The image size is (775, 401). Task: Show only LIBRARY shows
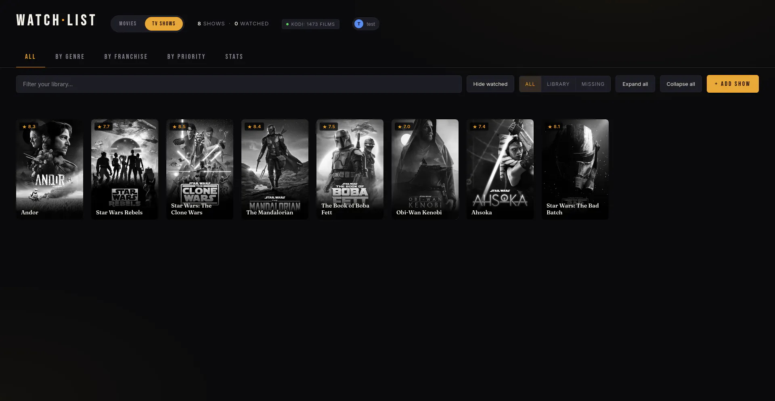tap(558, 84)
